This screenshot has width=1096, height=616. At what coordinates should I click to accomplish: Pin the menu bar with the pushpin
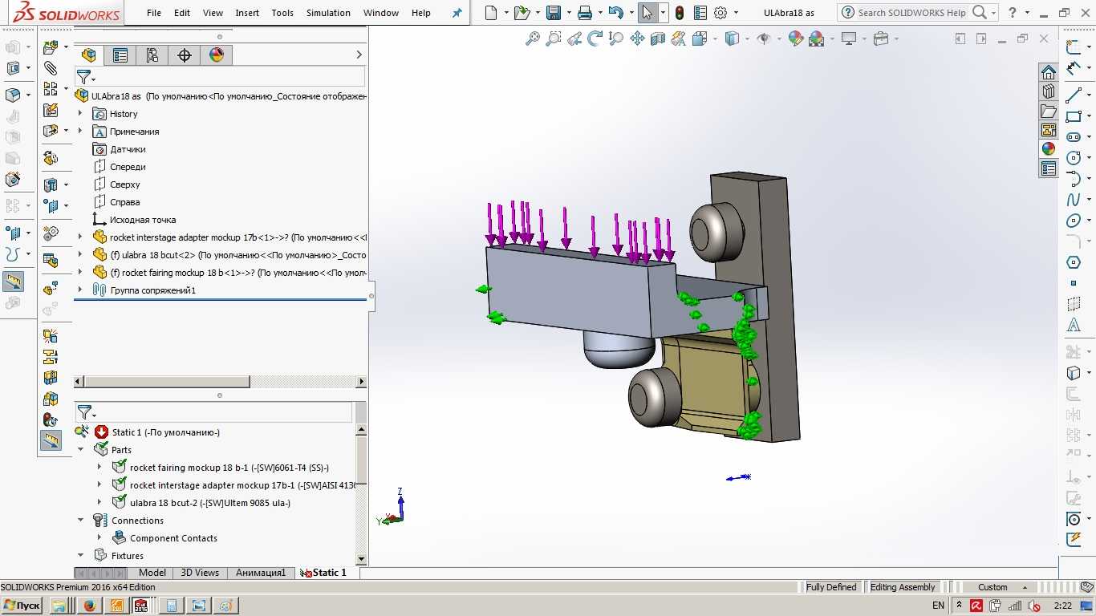(457, 13)
